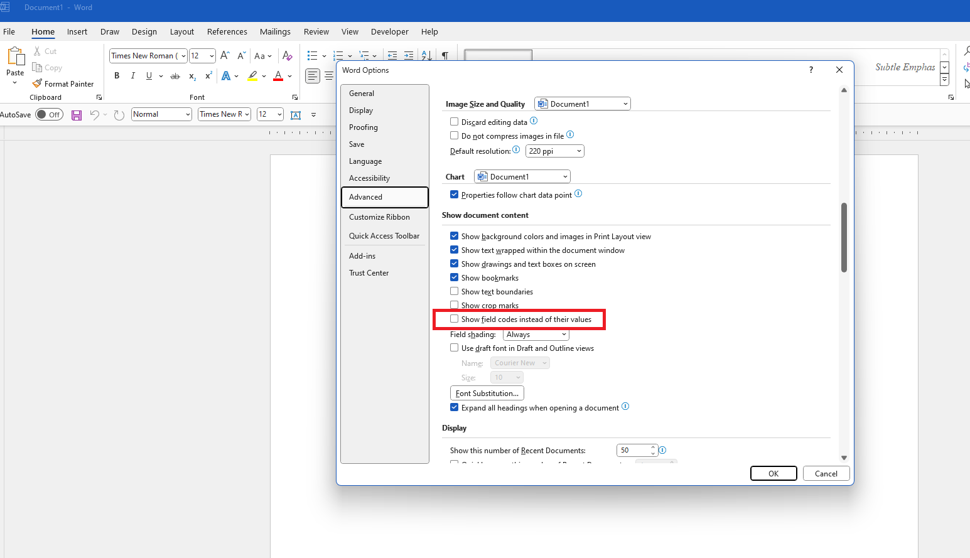Open the Font Color swatch menu

tap(289, 76)
